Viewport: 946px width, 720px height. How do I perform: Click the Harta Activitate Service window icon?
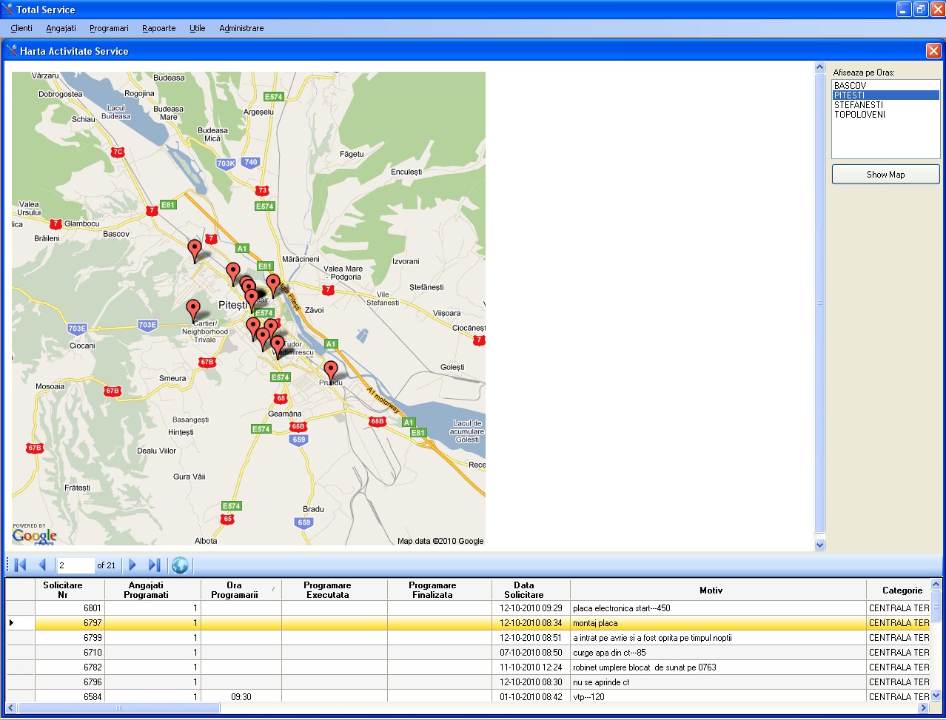[x=12, y=50]
